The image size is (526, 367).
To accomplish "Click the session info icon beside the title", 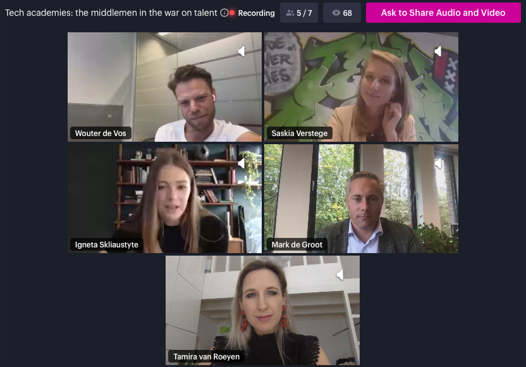I will 224,13.
